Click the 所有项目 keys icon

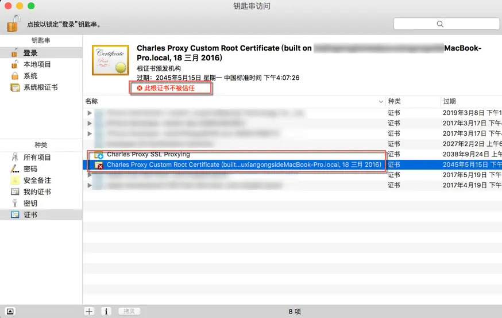(15, 157)
